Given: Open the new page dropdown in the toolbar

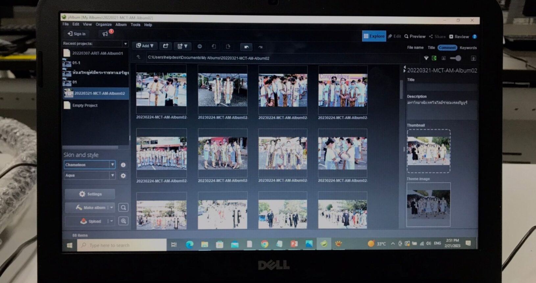Looking at the screenshot, I should [183, 46].
